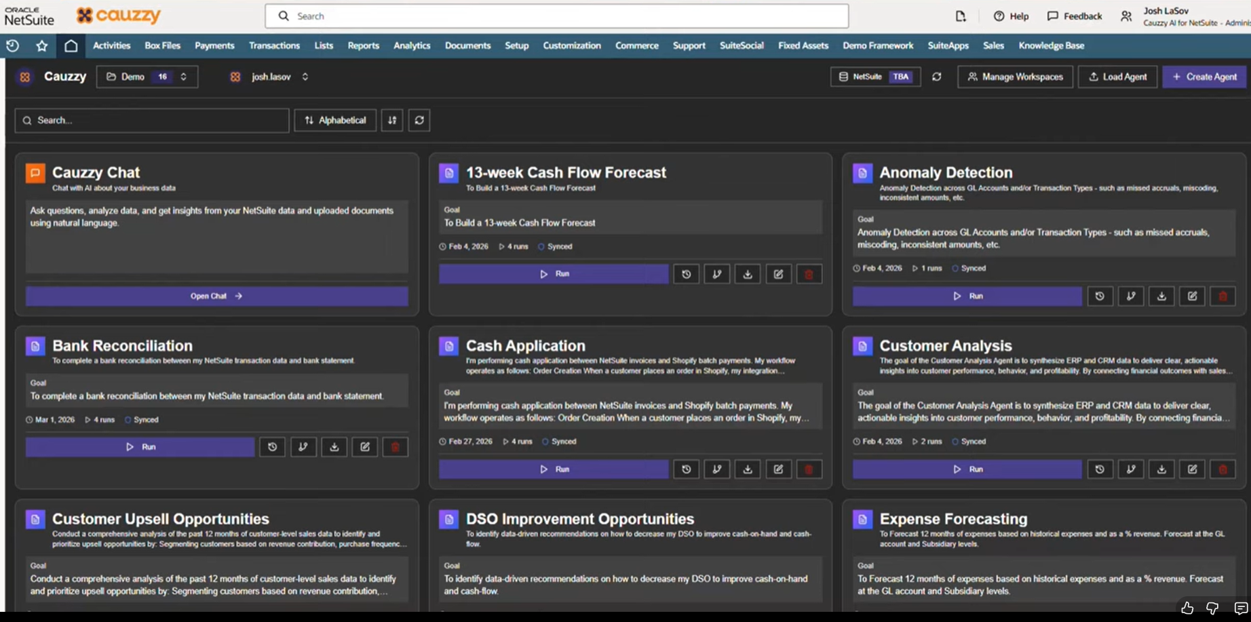Edit the Bank Reconciliation agent
The height and width of the screenshot is (622, 1251).
pos(364,447)
